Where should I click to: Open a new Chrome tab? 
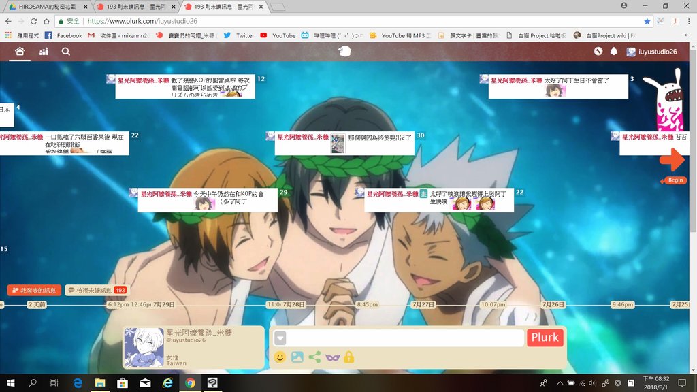(x=278, y=7)
